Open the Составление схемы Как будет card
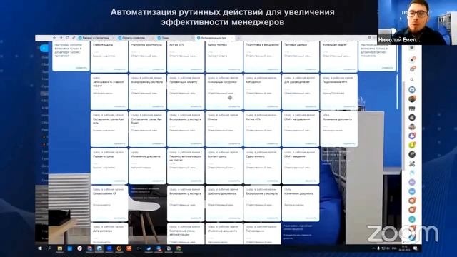 (148, 128)
